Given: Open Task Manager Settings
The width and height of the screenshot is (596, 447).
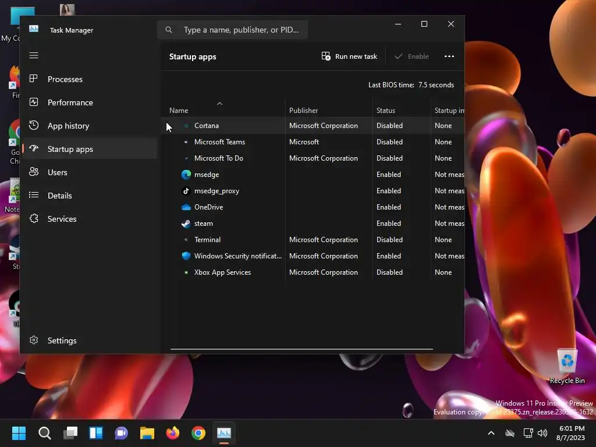Looking at the screenshot, I should point(90,340).
